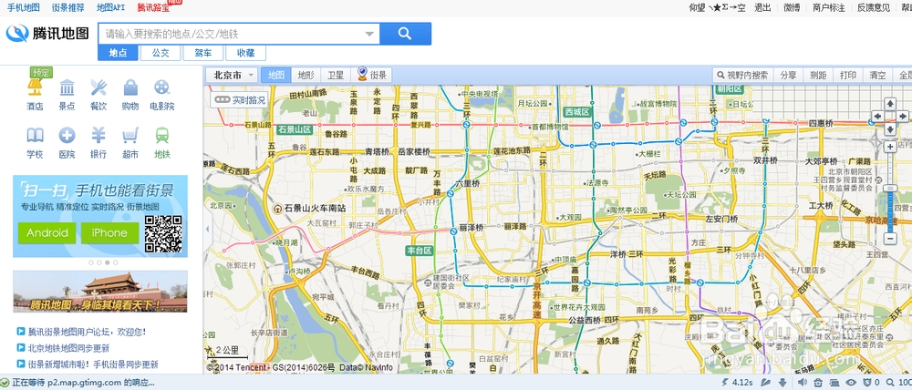
Task: Click the speaker icon in status bar
Action: pyautogui.click(x=803, y=383)
